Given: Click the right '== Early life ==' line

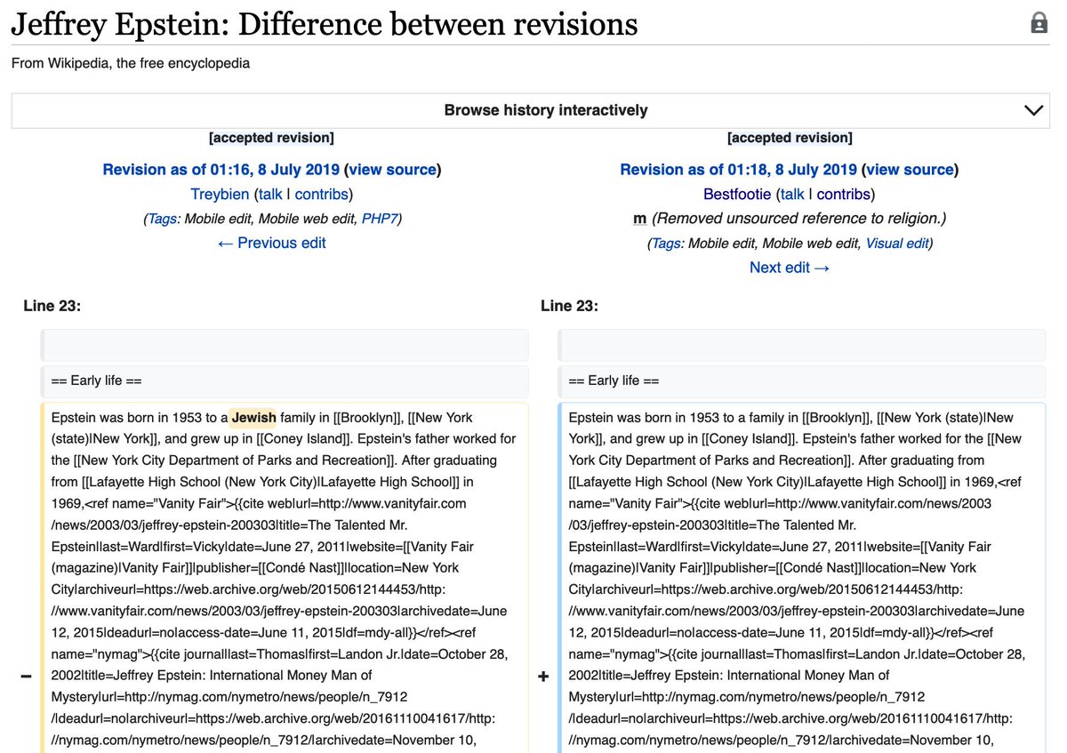Looking at the screenshot, I should [x=802, y=381].
